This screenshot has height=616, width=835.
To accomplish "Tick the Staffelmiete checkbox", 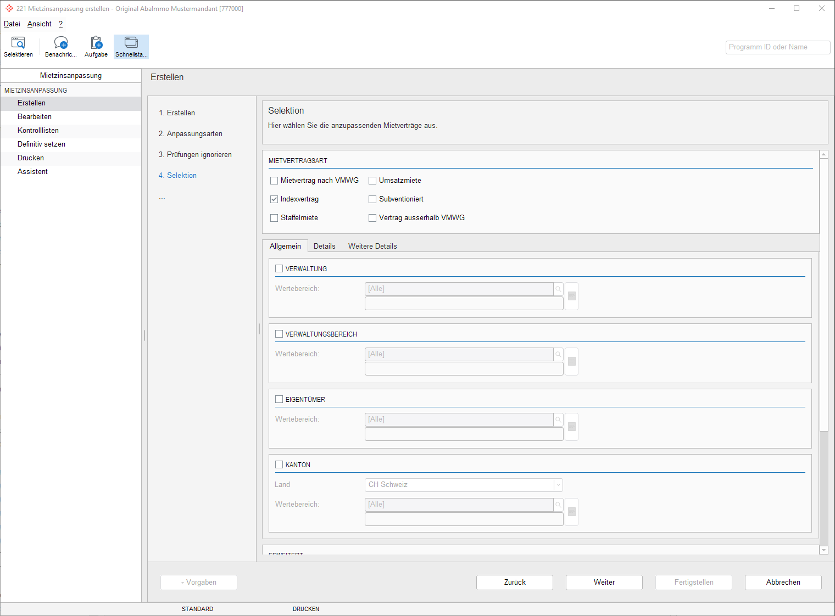I will [274, 218].
